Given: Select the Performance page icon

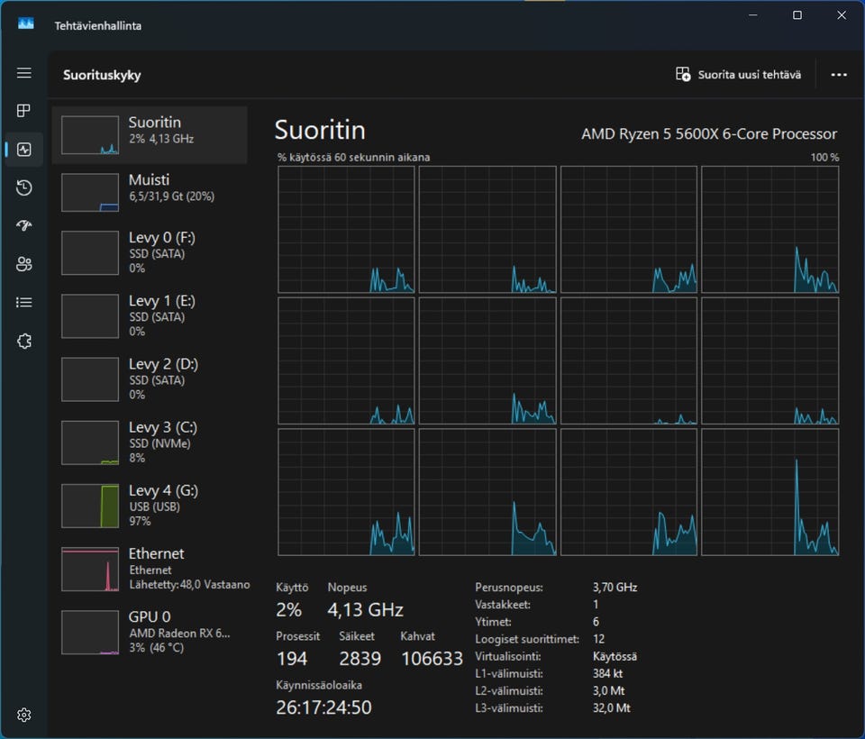Looking at the screenshot, I should (24, 150).
